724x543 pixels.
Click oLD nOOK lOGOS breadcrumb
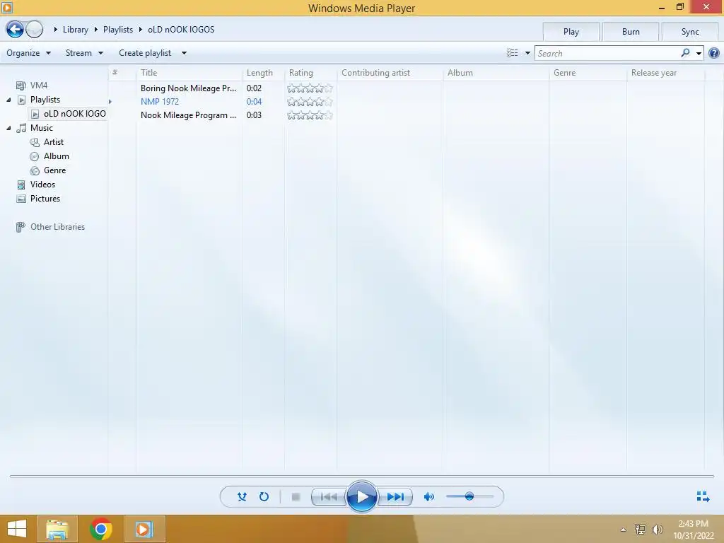coord(181,30)
